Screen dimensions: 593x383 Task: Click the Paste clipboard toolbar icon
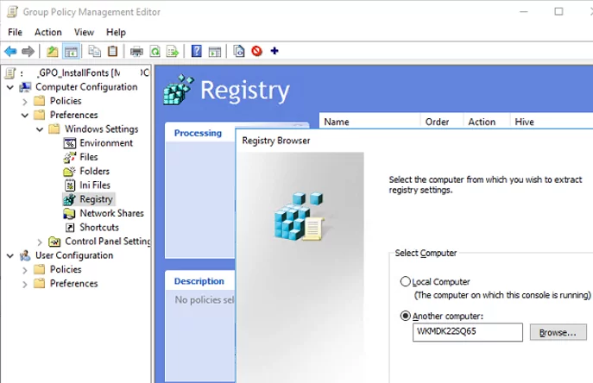(x=113, y=51)
